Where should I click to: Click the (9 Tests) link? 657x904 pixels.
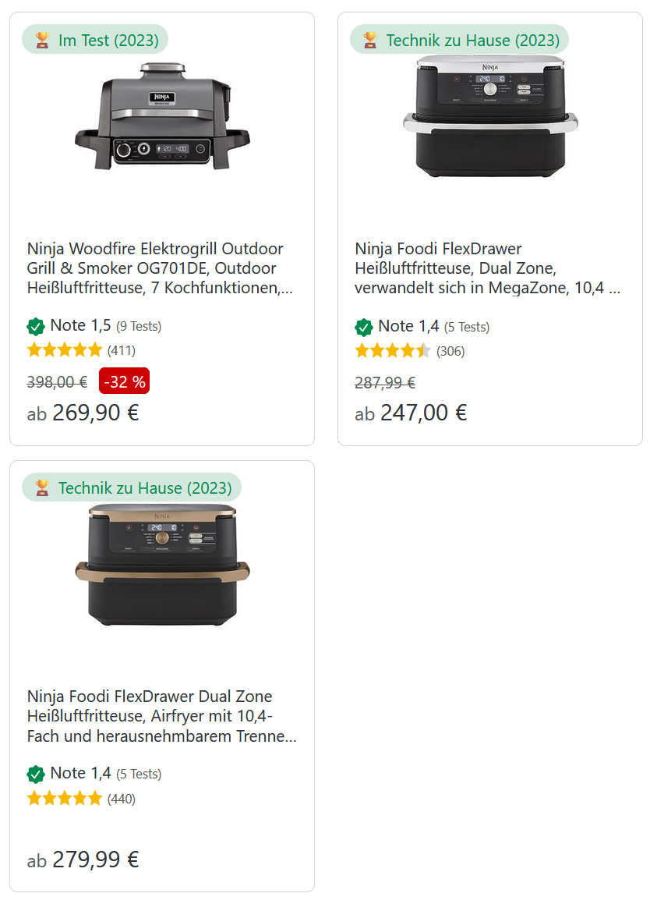pos(139,327)
